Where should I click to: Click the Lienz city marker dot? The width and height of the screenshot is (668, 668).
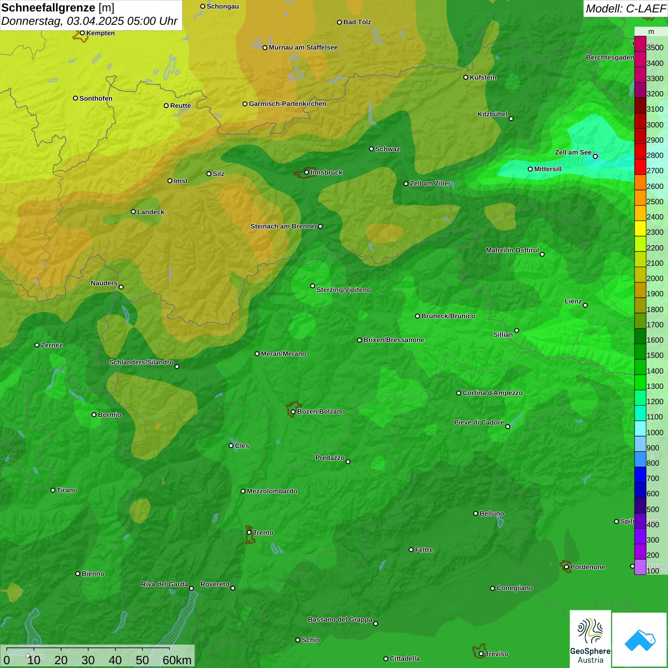pyautogui.click(x=585, y=305)
